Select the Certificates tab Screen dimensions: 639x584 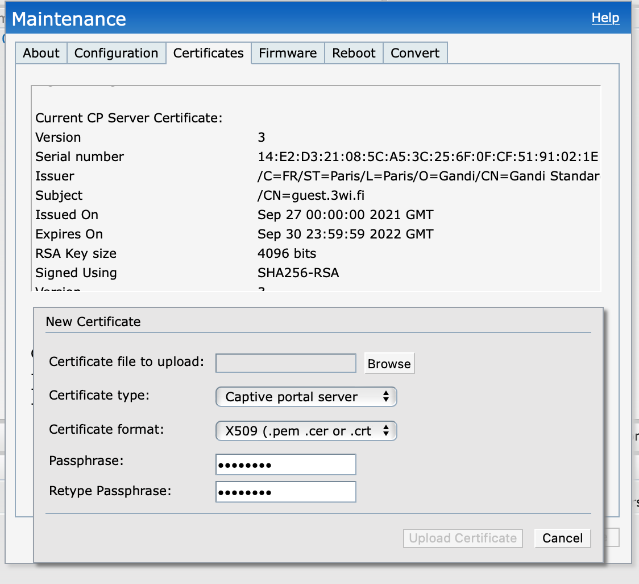tap(208, 53)
